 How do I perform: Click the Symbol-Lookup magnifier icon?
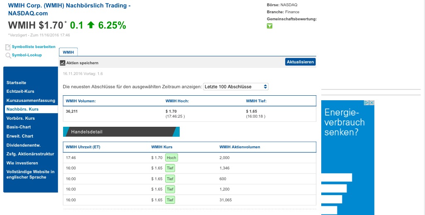click(x=8, y=56)
